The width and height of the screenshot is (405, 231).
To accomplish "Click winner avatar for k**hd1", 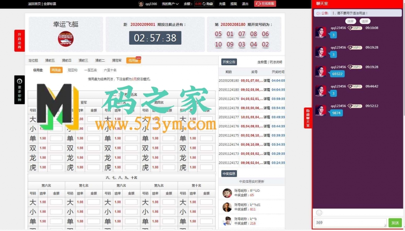I will [x=227, y=207].
